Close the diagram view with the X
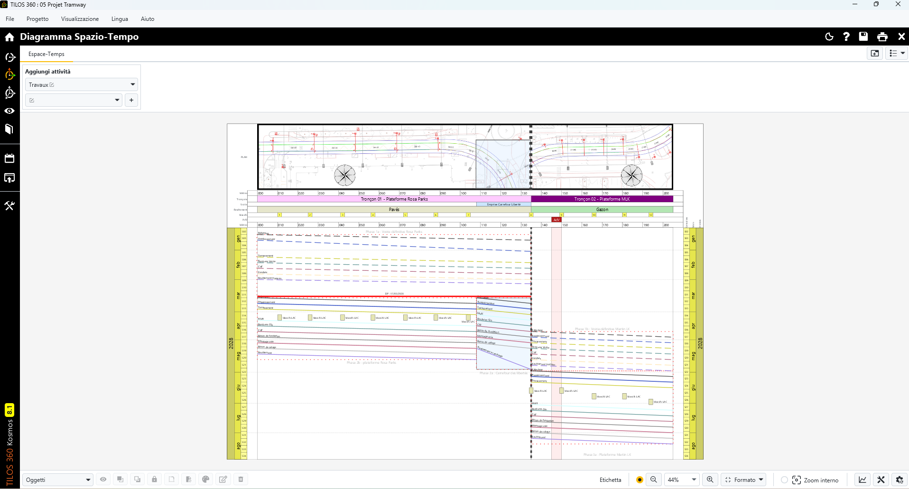 (x=901, y=37)
